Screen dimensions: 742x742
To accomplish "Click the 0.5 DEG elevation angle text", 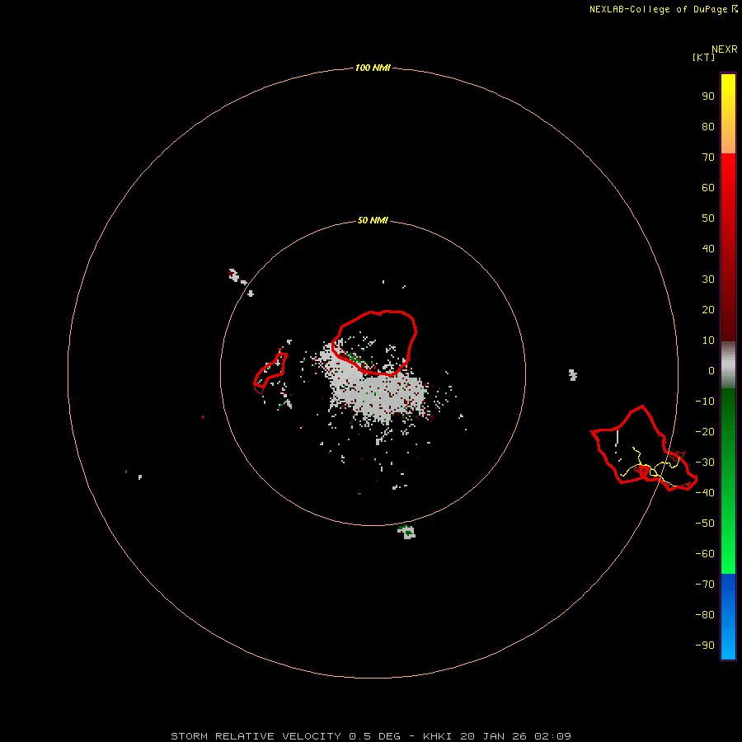I will (x=375, y=736).
